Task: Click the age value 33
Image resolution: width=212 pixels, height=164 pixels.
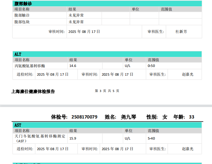Action: pyautogui.click(x=191, y=117)
